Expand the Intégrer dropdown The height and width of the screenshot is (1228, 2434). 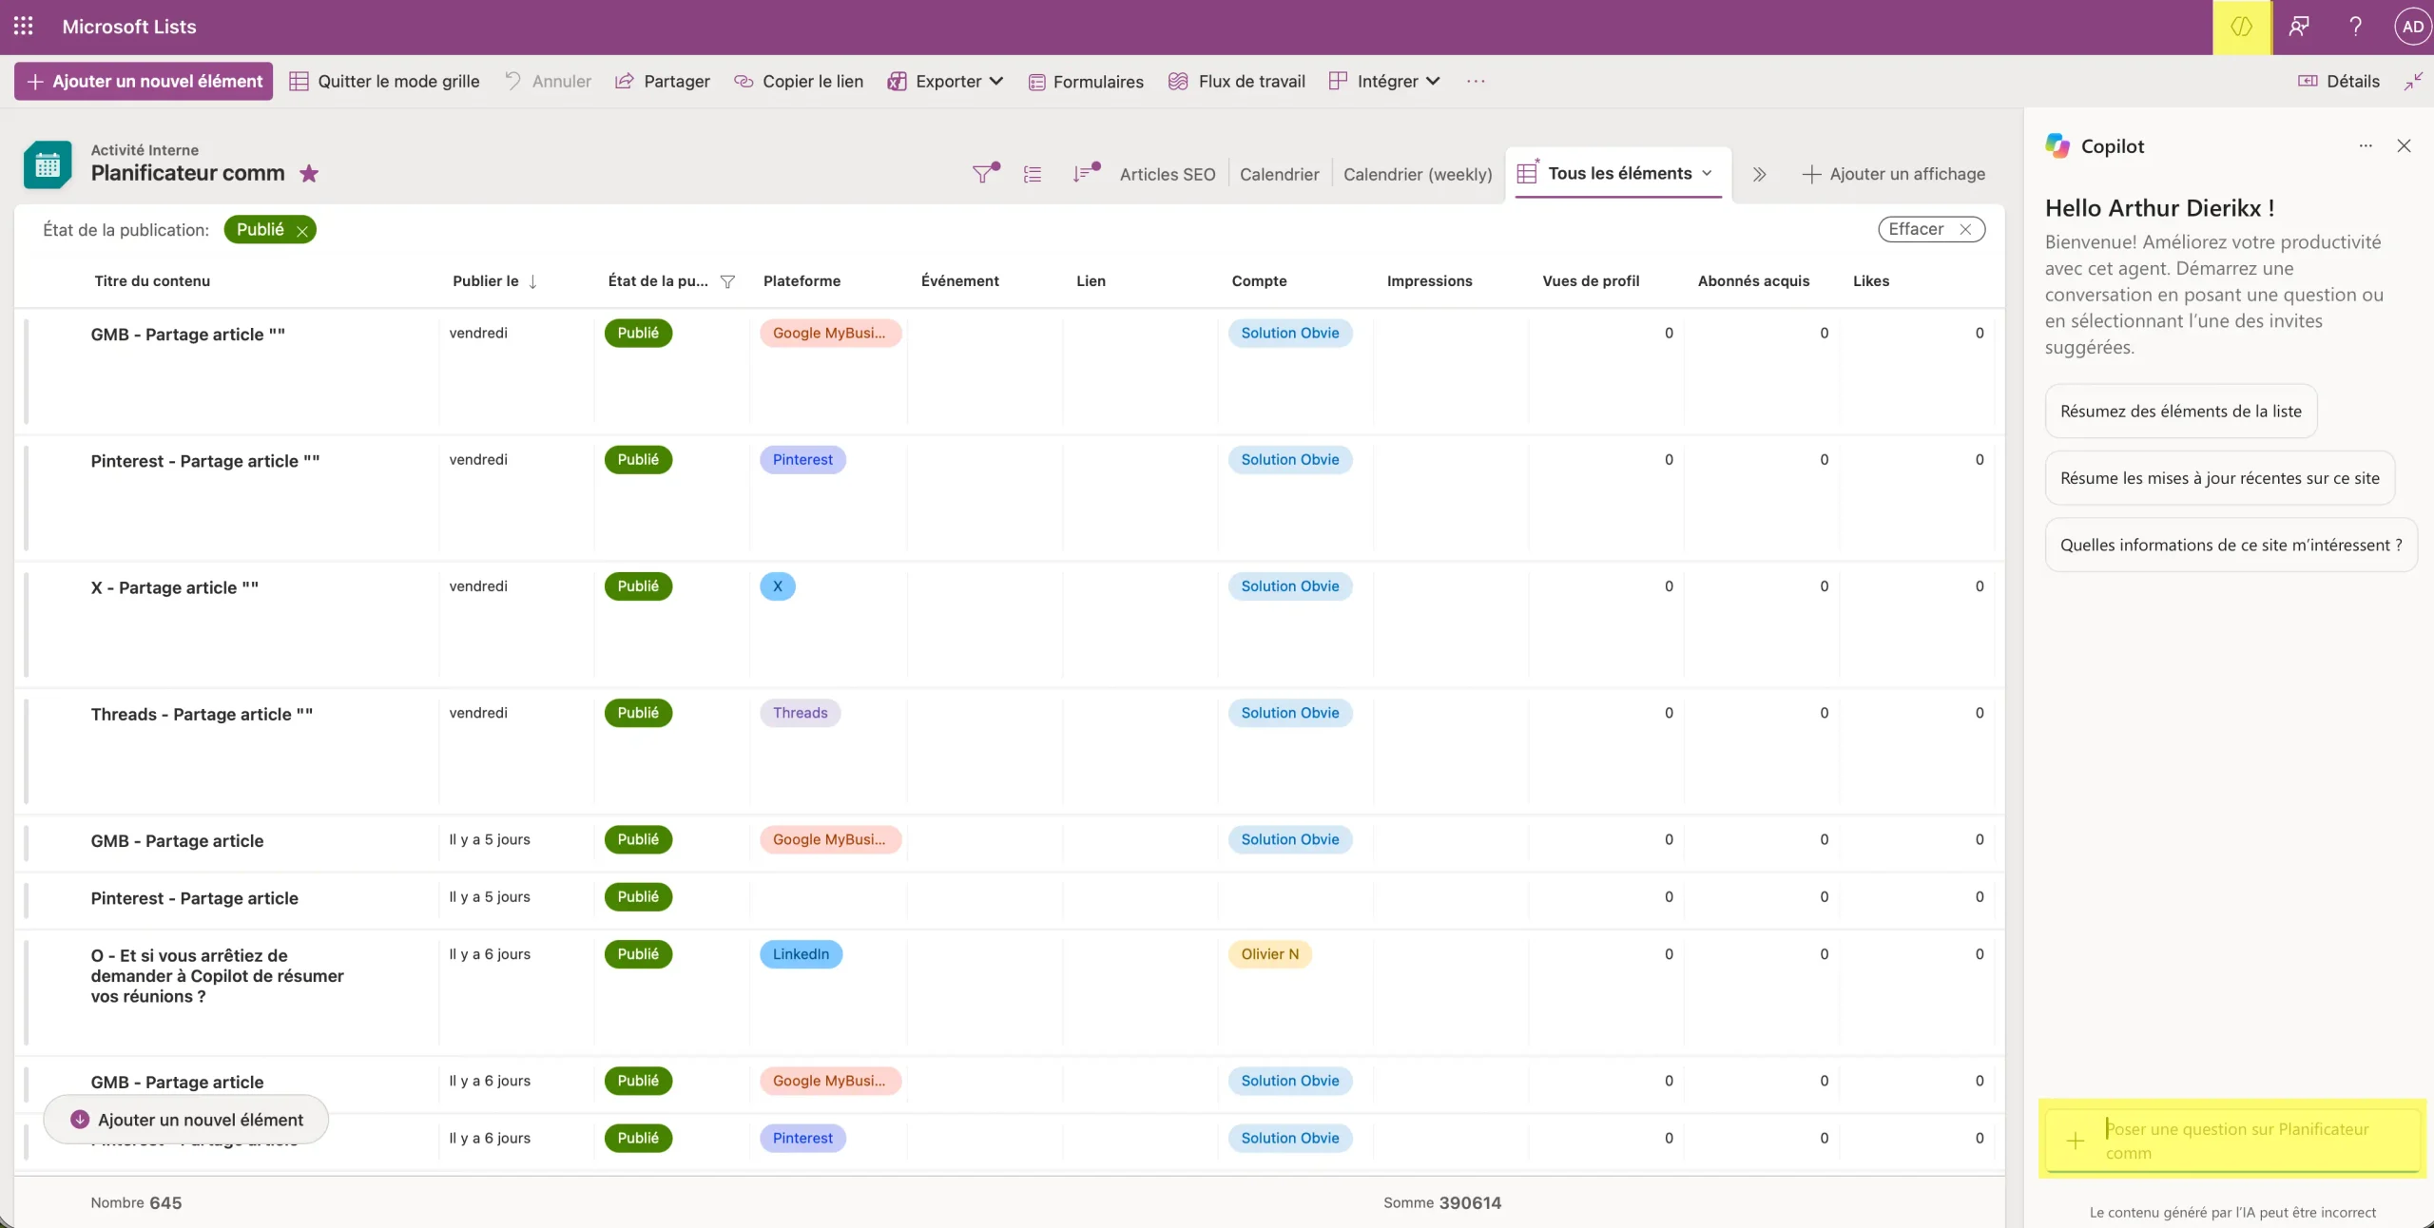coord(1384,81)
